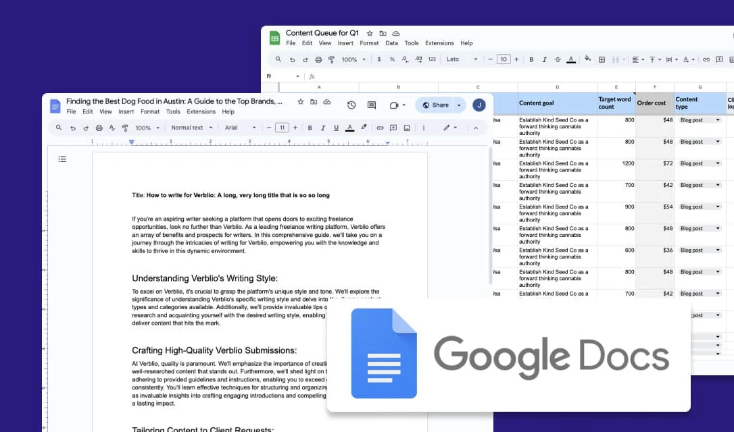The image size is (734, 432).
Task: Open text color picker in Docs
Action: 349,128
